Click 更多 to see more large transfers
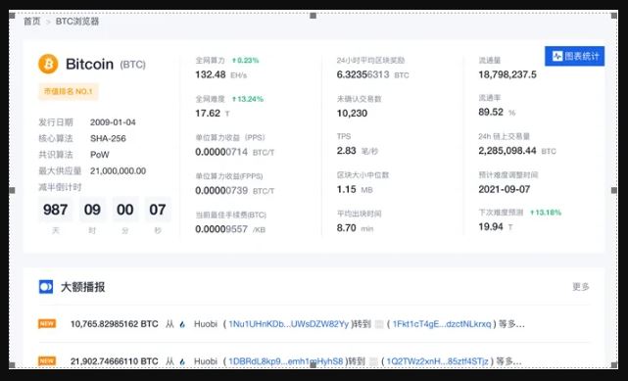 [581, 287]
